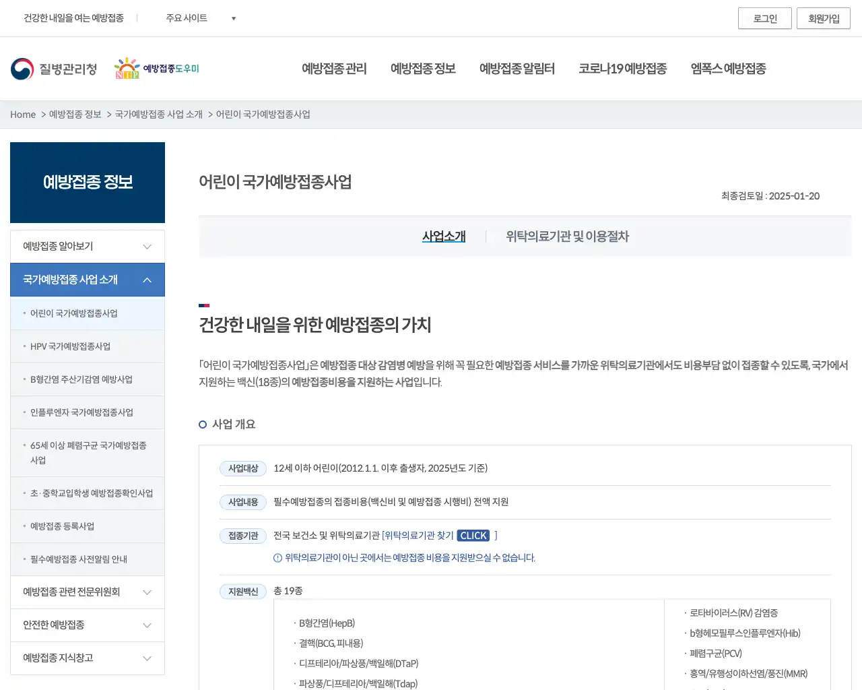Click Home in the breadcrumb trail
862x690 pixels.
22,115
